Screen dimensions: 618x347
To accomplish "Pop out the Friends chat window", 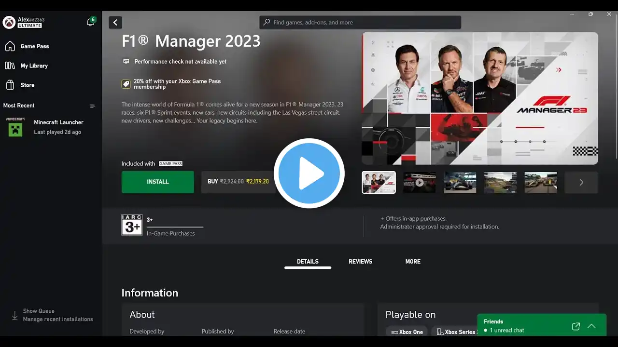I will coord(576,326).
